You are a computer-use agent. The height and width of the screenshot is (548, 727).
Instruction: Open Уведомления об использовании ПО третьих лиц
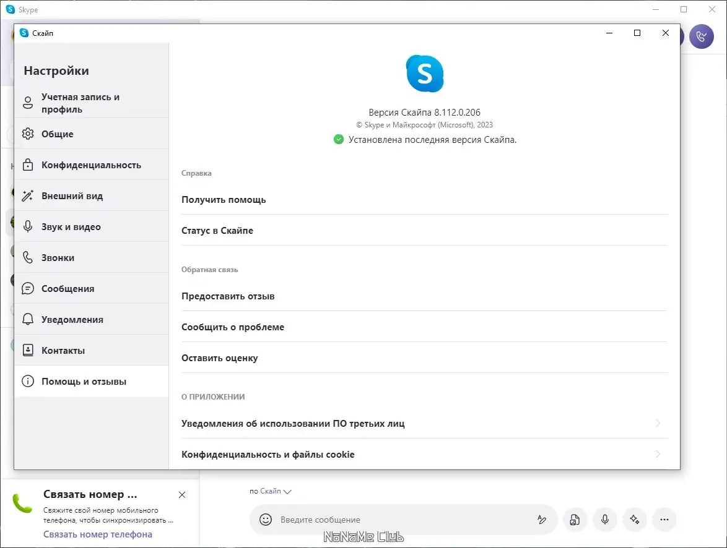pyautogui.click(x=425, y=424)
